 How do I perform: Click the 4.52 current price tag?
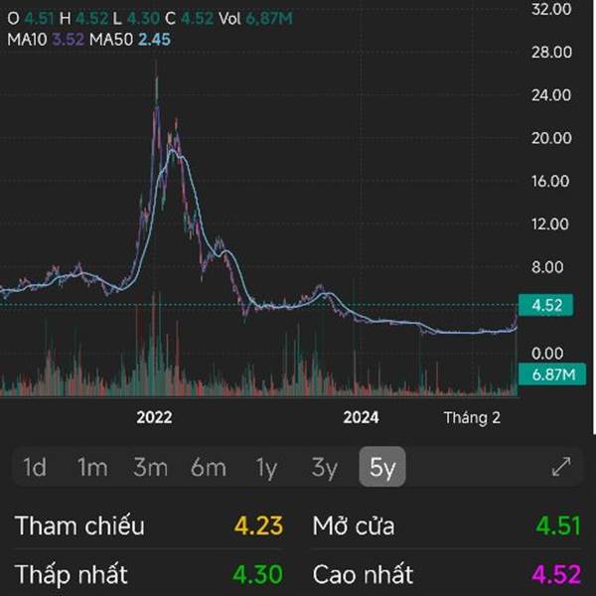click(x=546, y=305)
